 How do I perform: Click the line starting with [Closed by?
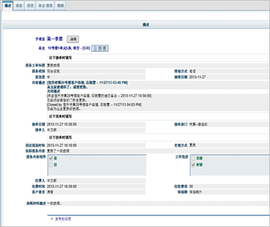(94, 105)
